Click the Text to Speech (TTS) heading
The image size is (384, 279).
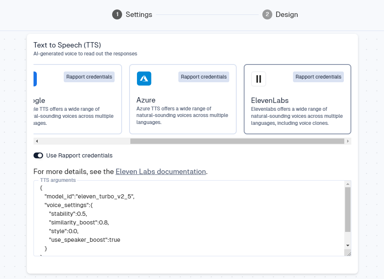pos(67,45)
